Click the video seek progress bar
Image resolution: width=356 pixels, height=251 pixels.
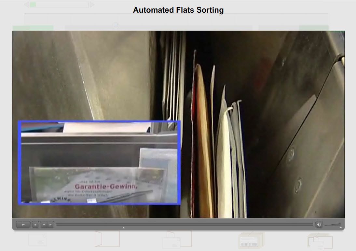tap(184, 225)
